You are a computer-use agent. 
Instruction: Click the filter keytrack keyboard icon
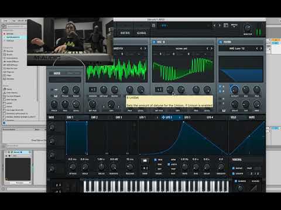[224, 110]
